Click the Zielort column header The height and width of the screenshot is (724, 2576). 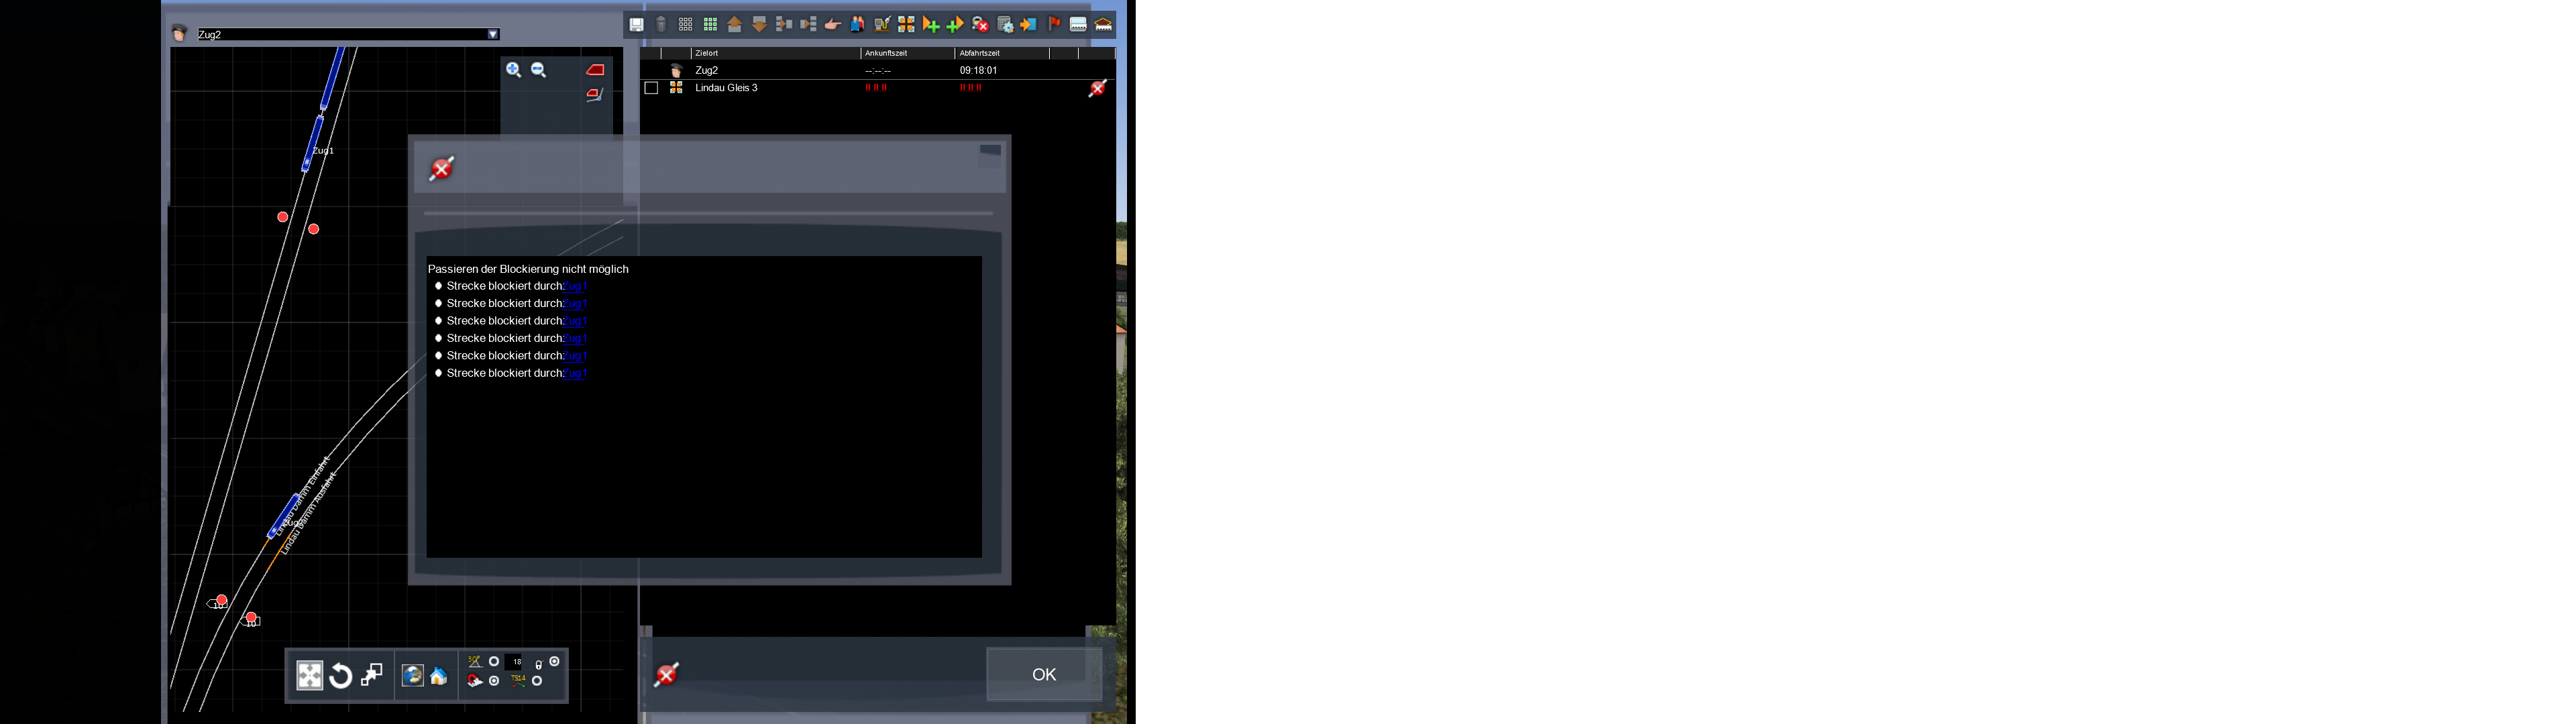pyautogui.click(x=707, y=53)
